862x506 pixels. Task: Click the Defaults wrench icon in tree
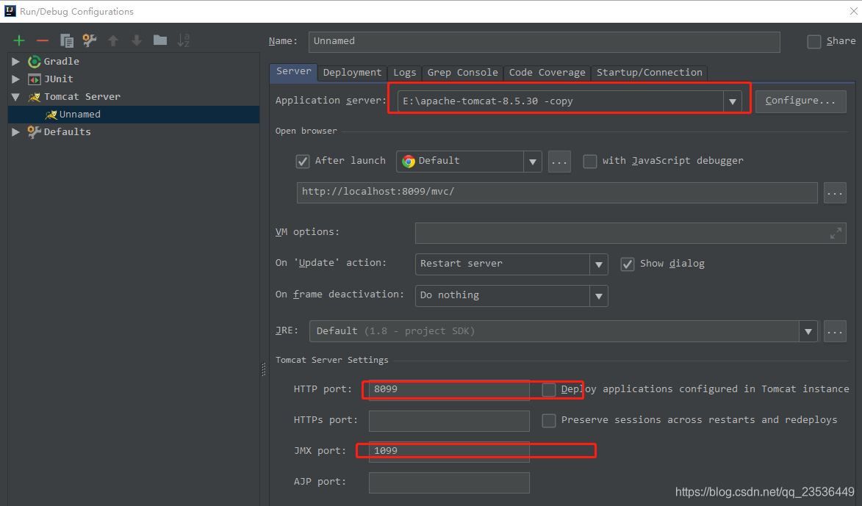(x=35, y=132)
